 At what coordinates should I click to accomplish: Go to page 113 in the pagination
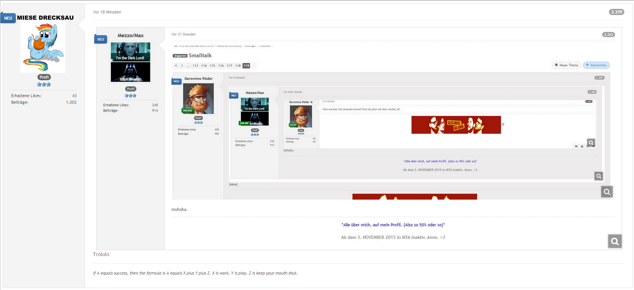[196, 66]
